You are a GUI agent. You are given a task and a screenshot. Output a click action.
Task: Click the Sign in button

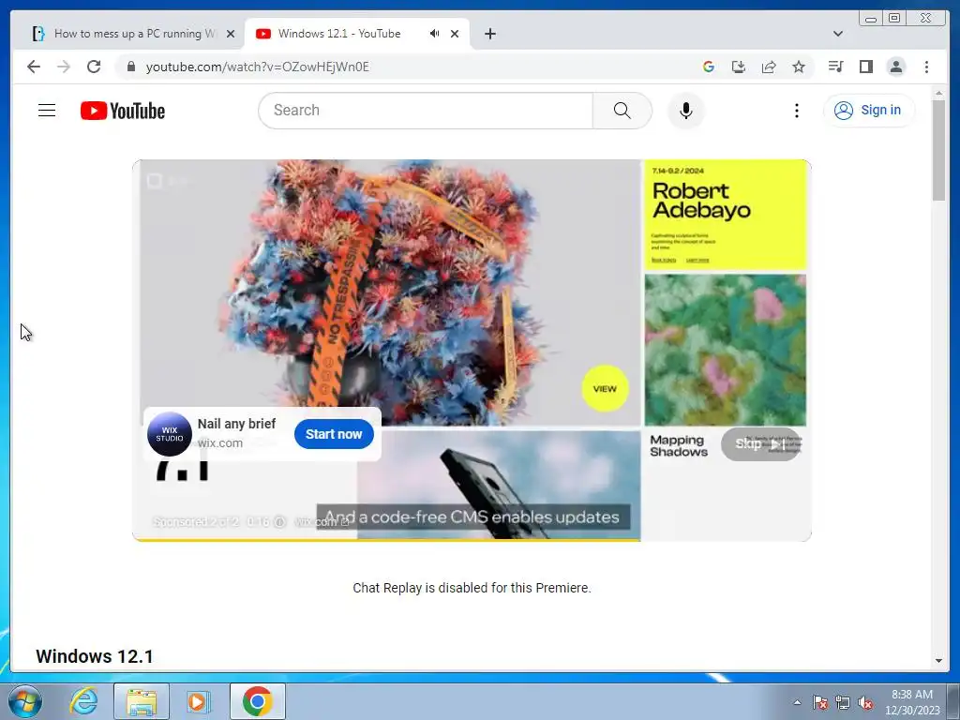(x=869, y=111)
